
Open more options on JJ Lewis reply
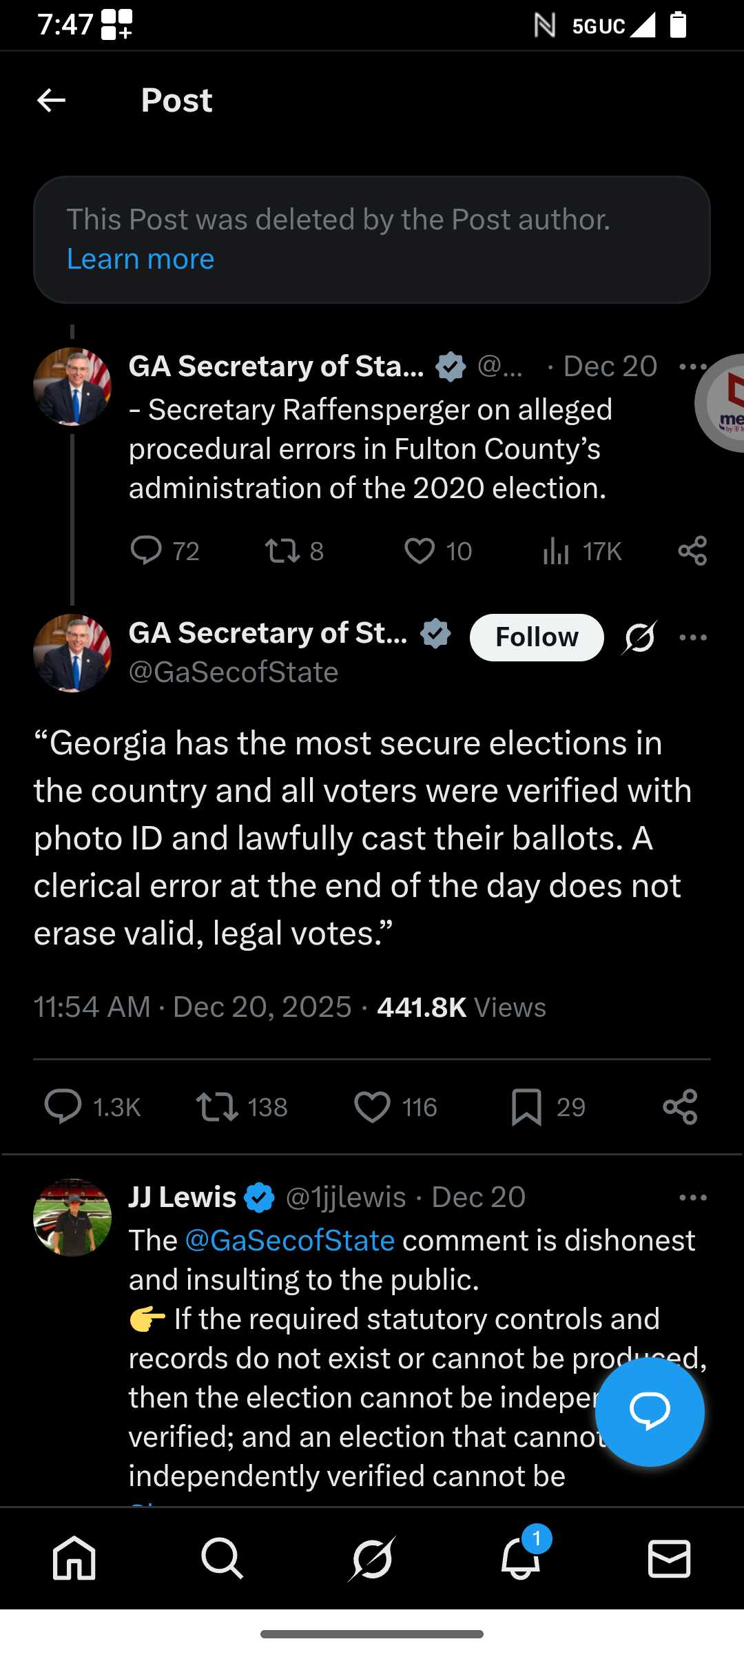692,1198
